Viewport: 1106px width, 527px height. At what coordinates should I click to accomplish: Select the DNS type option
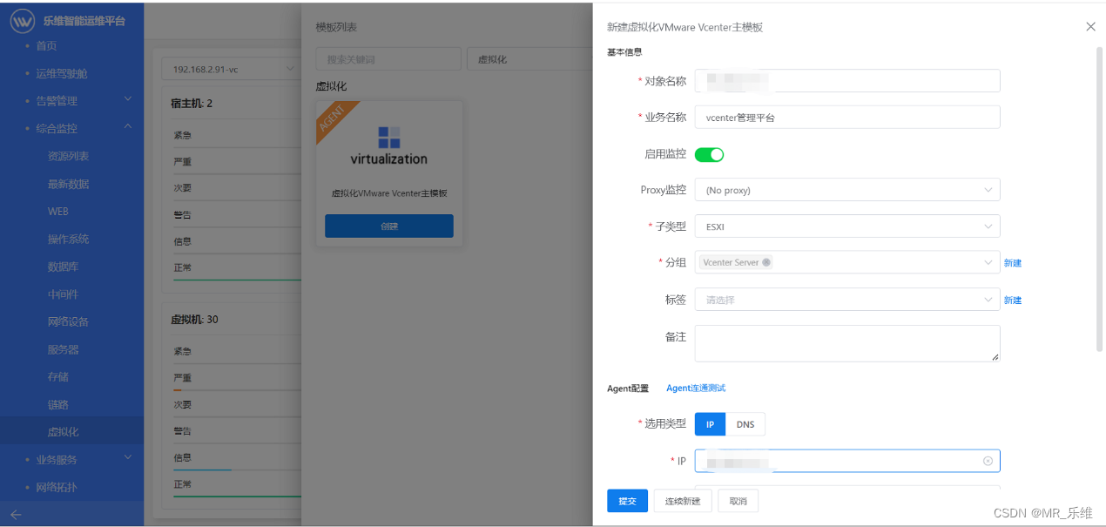[x=745, y=424]
